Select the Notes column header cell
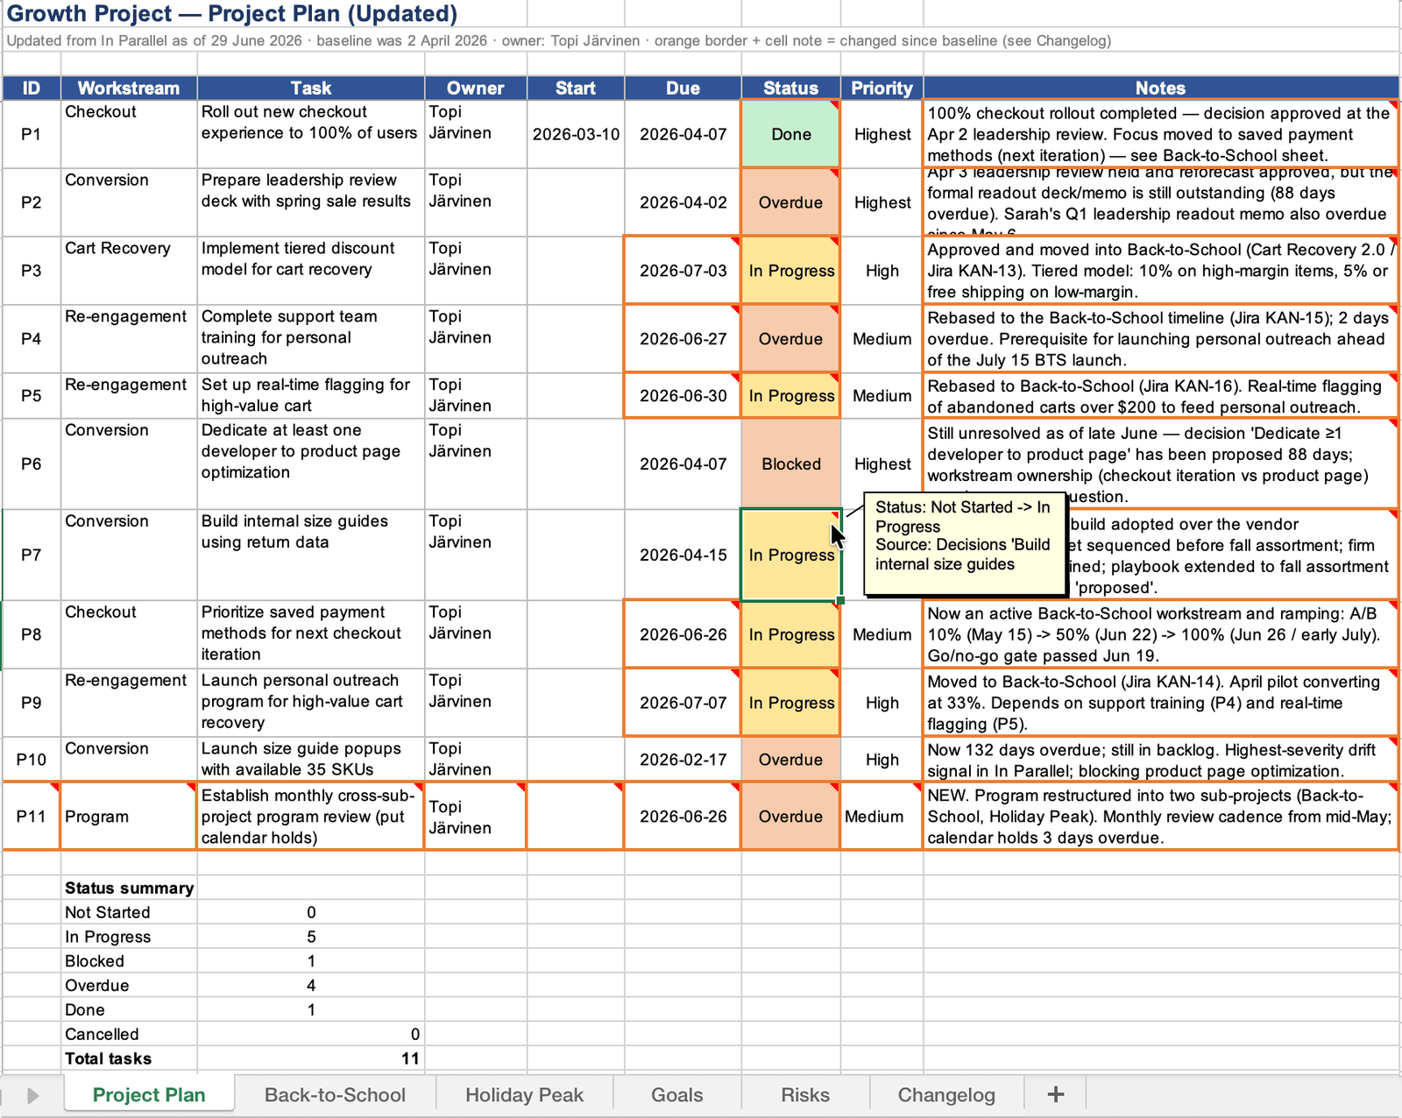1402x1118 pixels. (1160, 88)
